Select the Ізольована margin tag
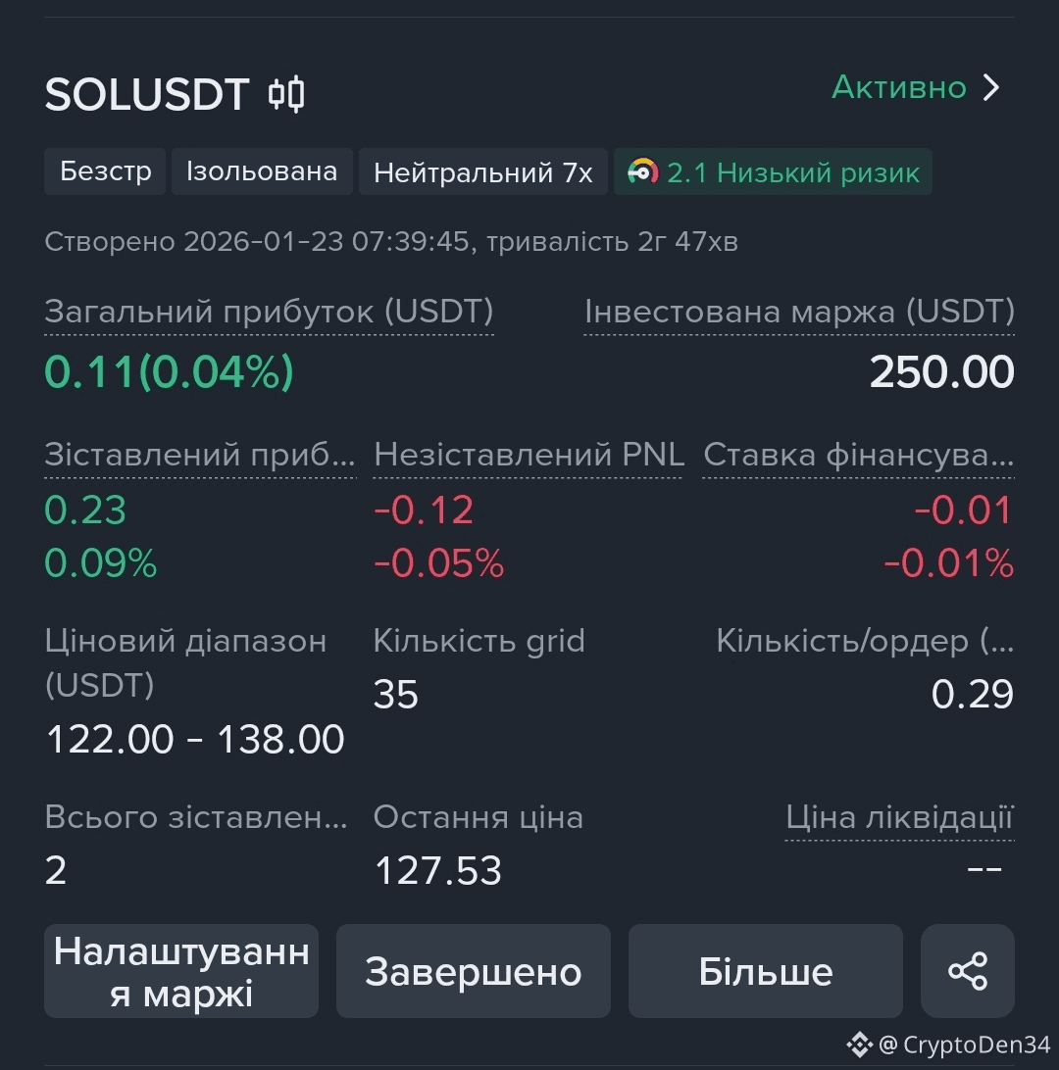The image size is (1059, 1070). (x=262, y=172)
